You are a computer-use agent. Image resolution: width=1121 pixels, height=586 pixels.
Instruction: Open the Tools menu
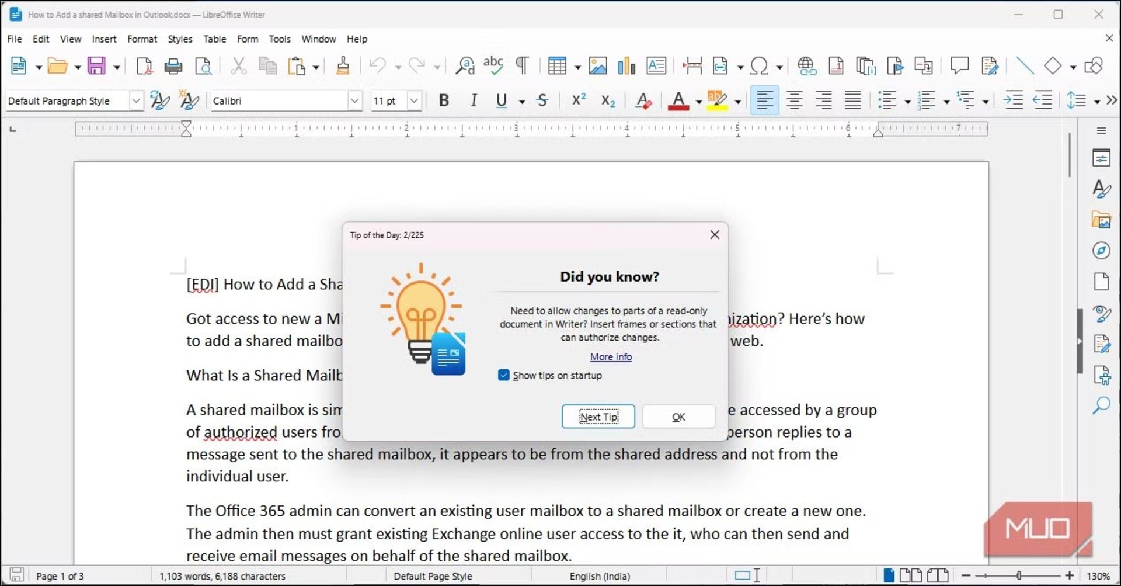click(279, 39)
